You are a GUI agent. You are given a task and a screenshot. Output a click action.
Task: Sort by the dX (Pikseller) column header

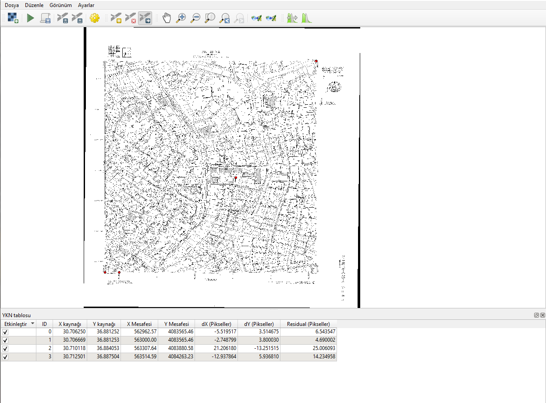216,324
